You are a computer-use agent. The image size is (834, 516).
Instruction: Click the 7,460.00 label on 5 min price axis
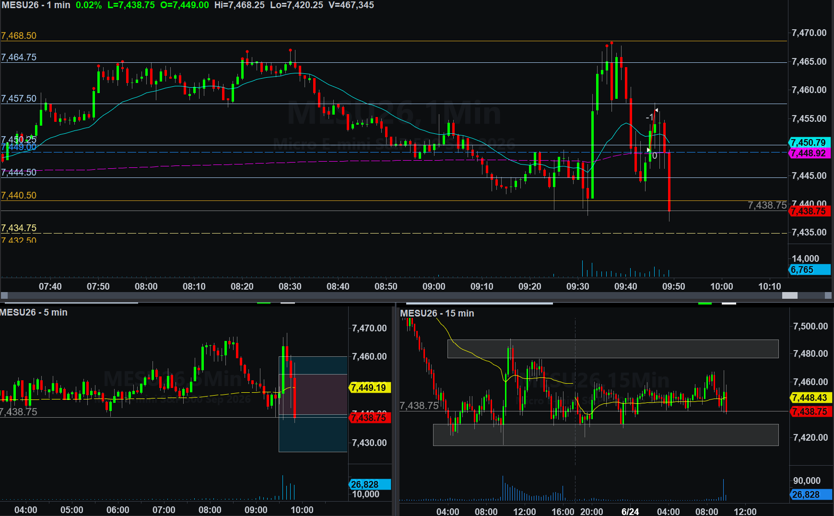369,357
